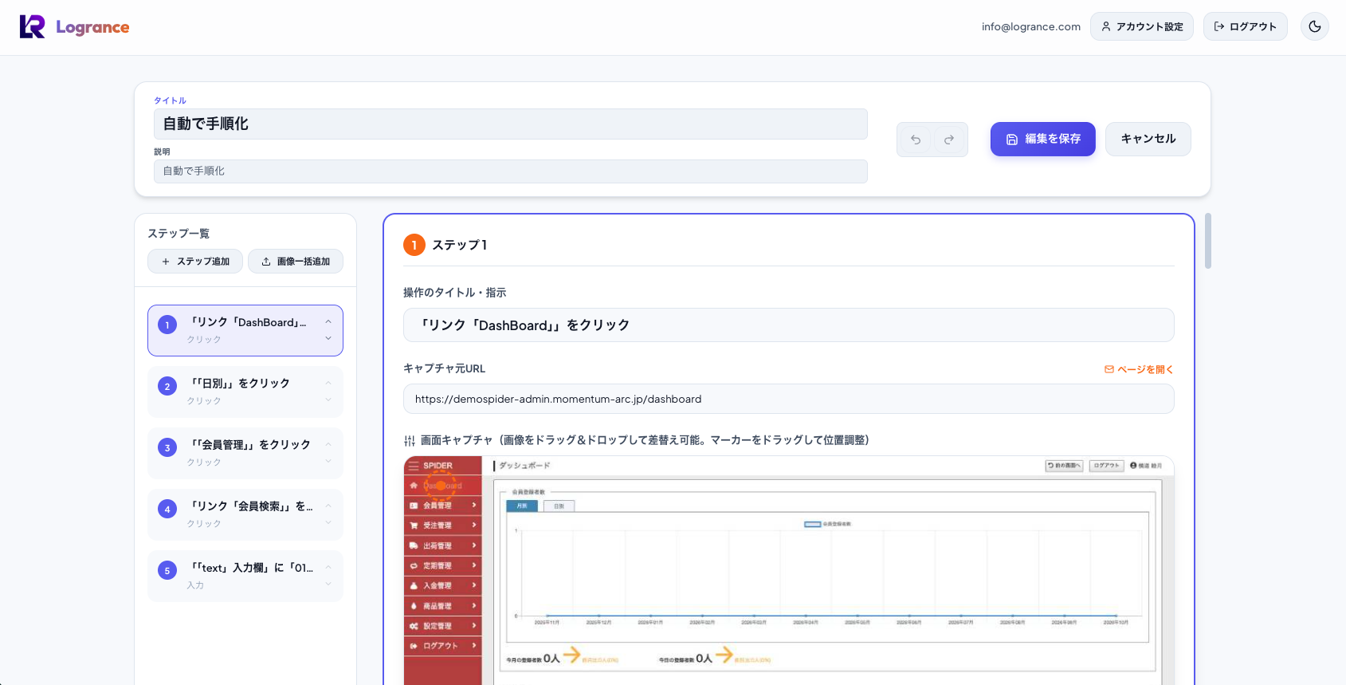
Task: Click the ステップ一覧 heading text
Action: click(179, 234)
